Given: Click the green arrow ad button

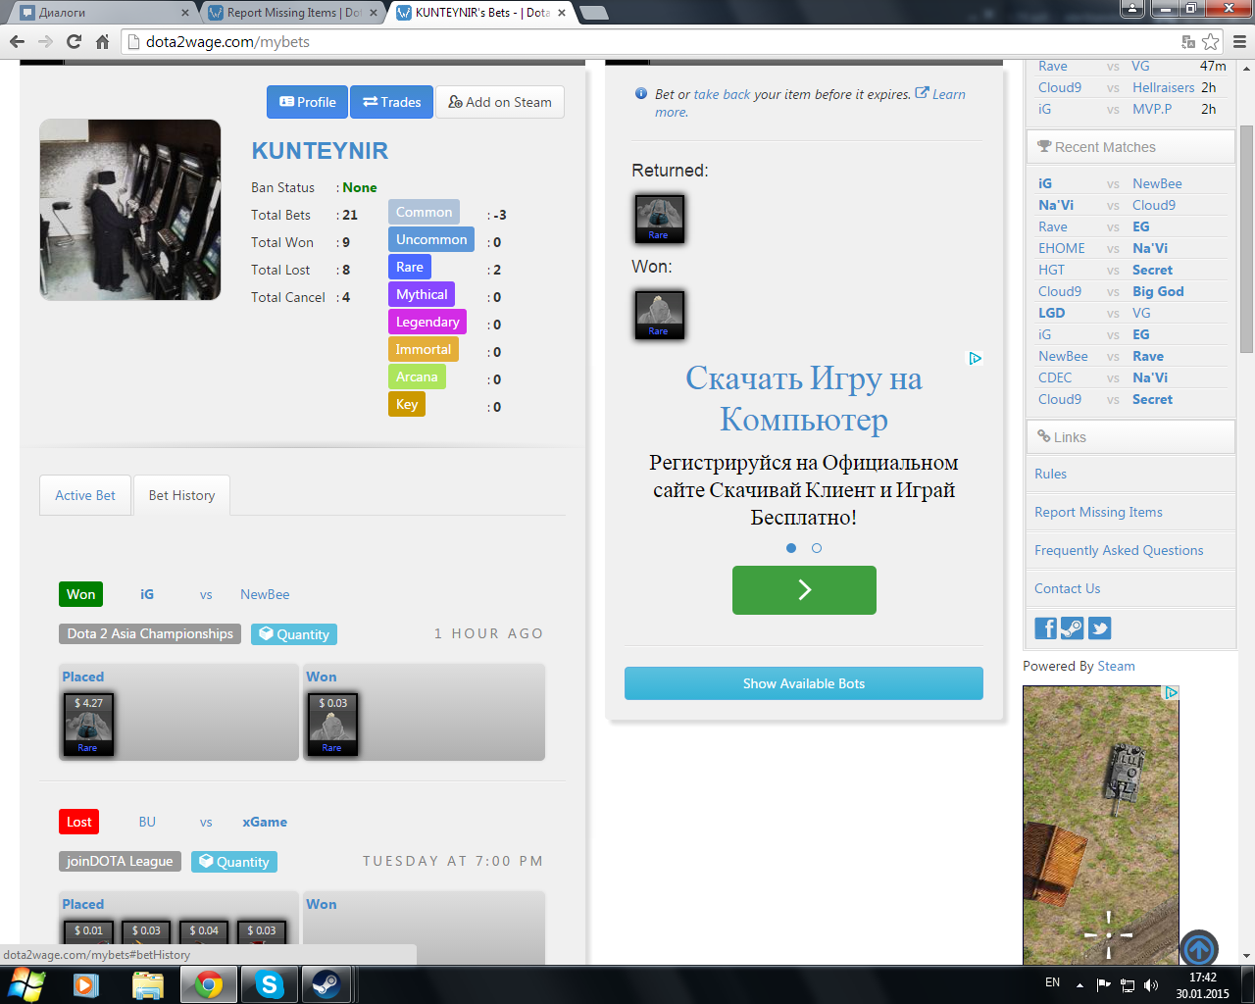Looking at the screenshot, I should pyautogui.click(x=804, y=590).
